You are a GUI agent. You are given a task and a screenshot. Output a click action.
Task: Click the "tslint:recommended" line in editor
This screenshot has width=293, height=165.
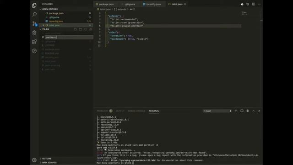tap(124, 19)
